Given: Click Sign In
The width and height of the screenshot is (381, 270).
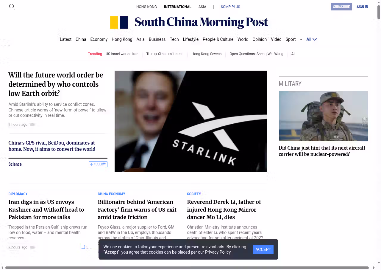Looking at the screenshot, I should click(x=362, y=7).
